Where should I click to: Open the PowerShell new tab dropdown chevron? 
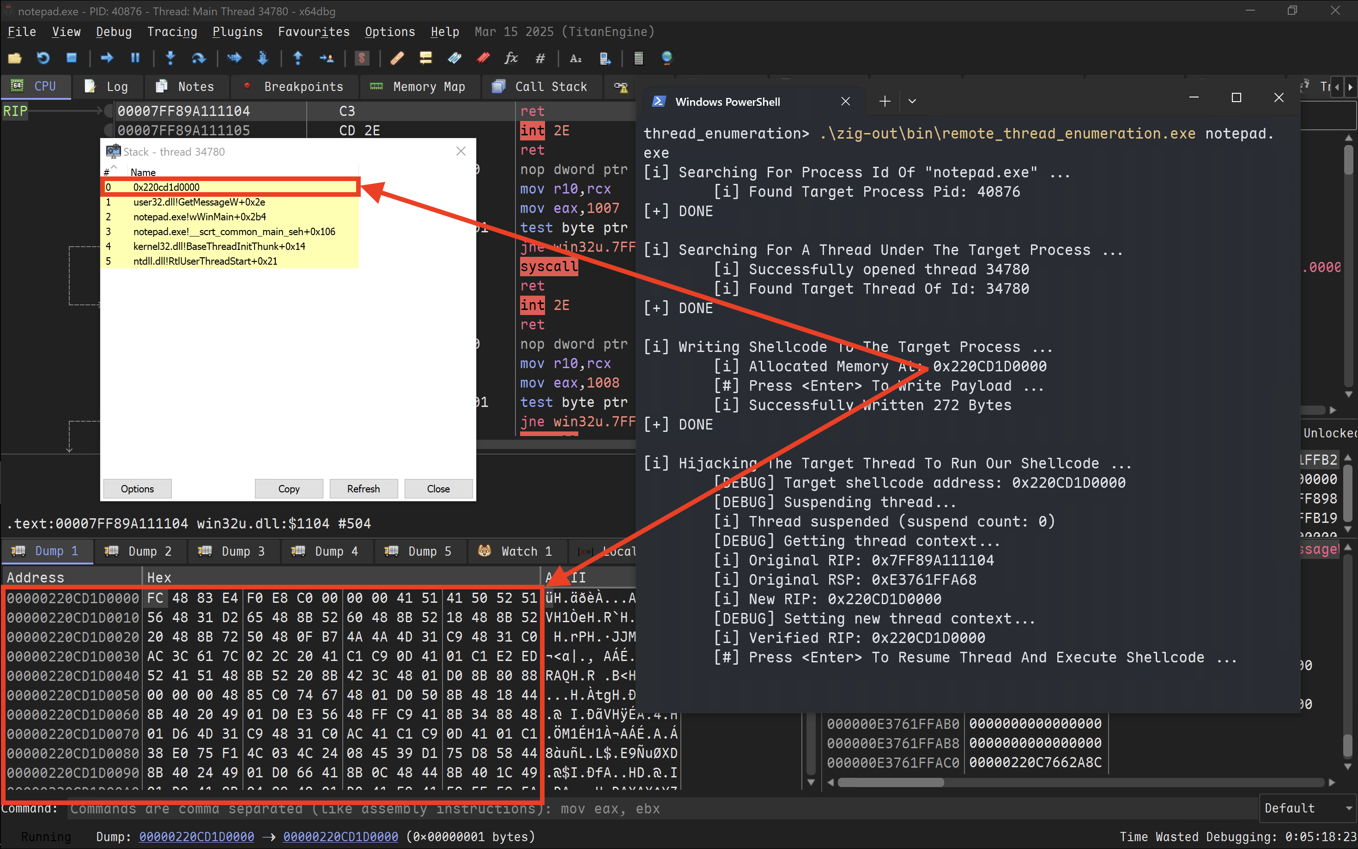[912, 102]
